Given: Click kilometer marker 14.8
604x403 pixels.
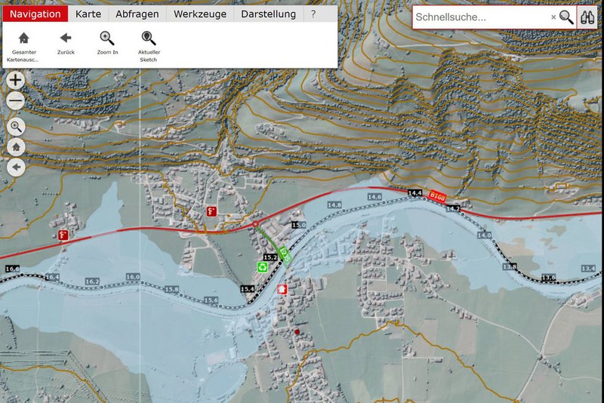Looking at the screenshot, I should point(334,205).
